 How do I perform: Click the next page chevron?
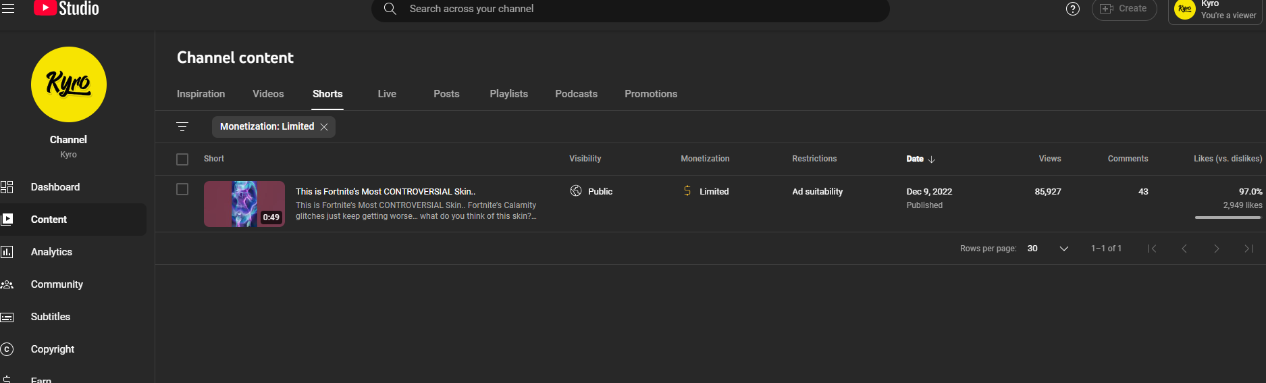[1217, 249]
